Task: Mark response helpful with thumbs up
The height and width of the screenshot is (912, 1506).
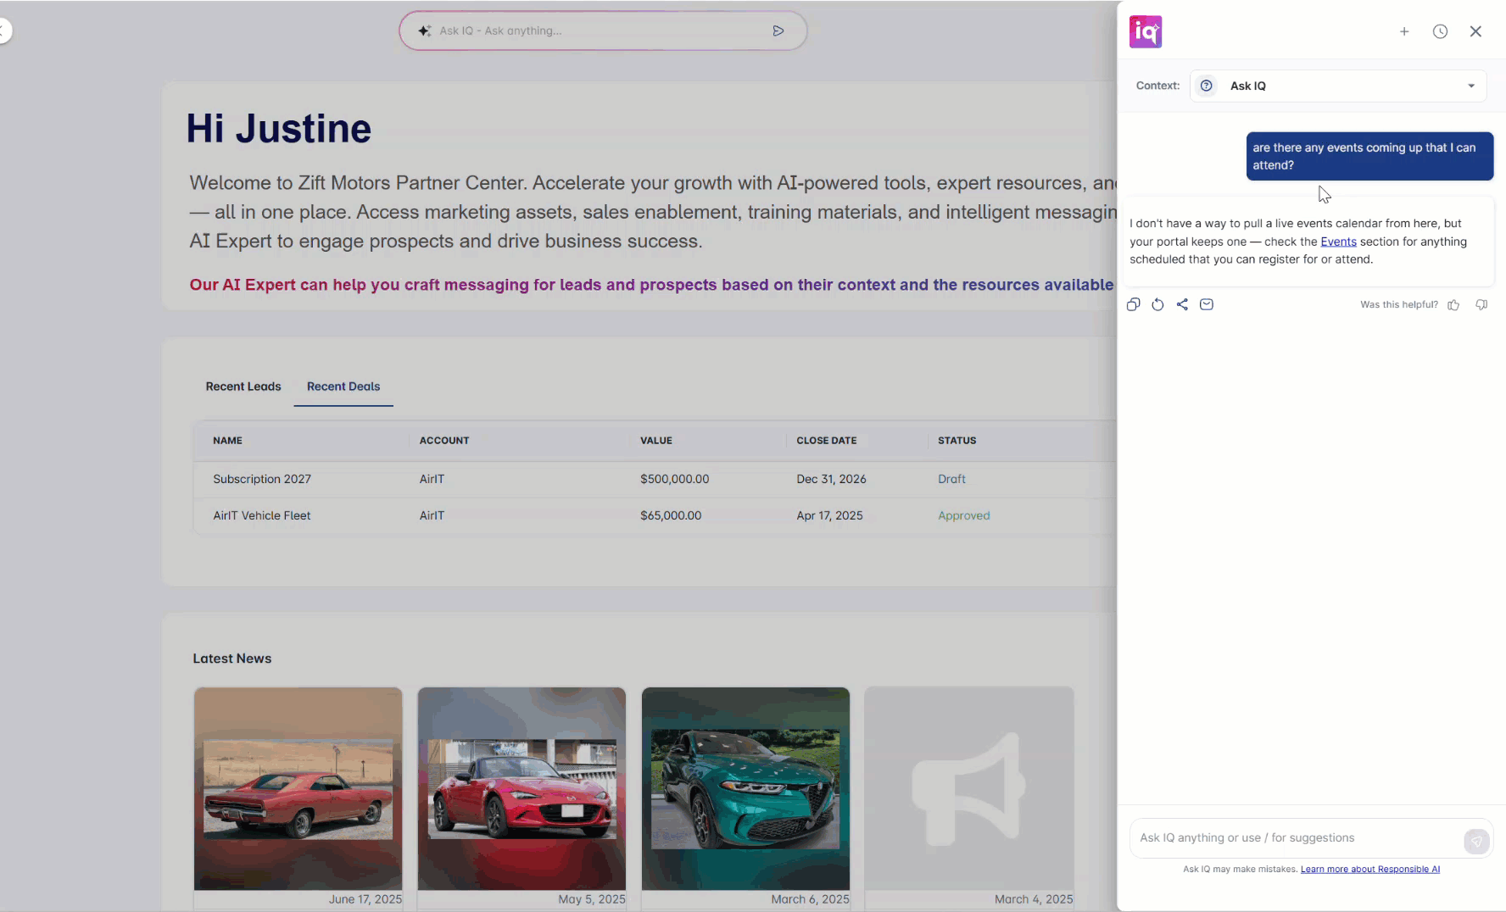Action: [1453, 304]
